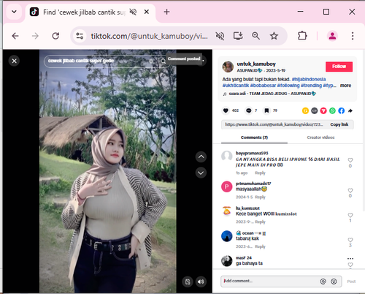
Task: Open the Extensions puzzle icon
Action: [x=302, y=36]
